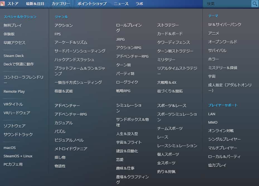Open the ビジュアルノベル adventure category
Screen dimensions: 259x186
coord(69,140)
